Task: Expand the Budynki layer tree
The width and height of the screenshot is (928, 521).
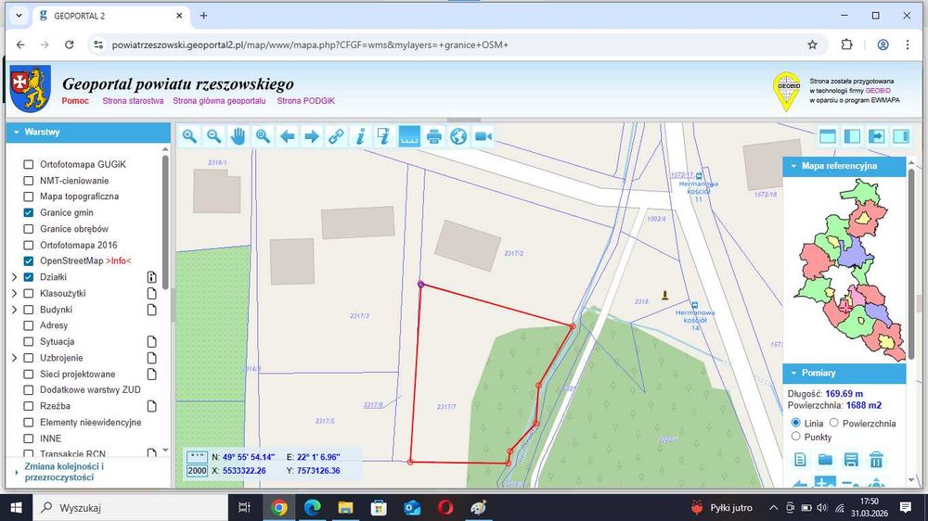Action: coord(15,310)
